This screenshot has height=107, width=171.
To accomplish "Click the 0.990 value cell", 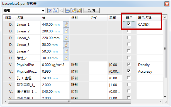I will point(55,72).
